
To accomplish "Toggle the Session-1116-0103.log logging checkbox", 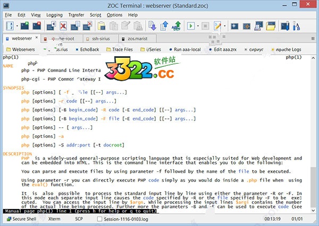I will pyautogui.click(x=99, y=219).
